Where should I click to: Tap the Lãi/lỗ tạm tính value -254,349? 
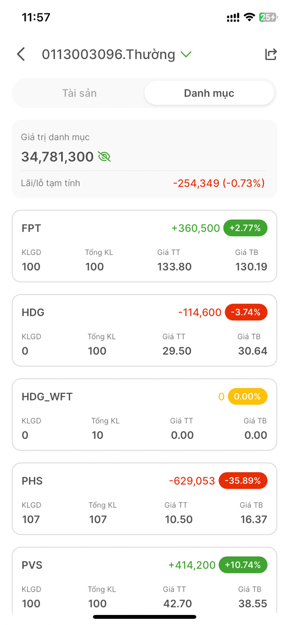pyautogui.click(x=196, y=183)
